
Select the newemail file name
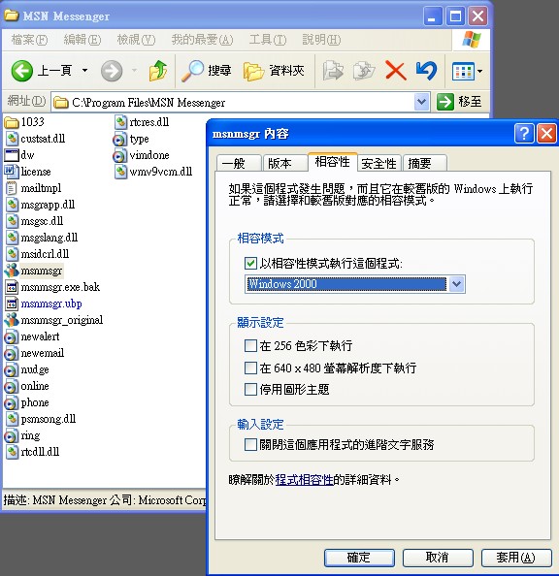click(x=43, y=353)
